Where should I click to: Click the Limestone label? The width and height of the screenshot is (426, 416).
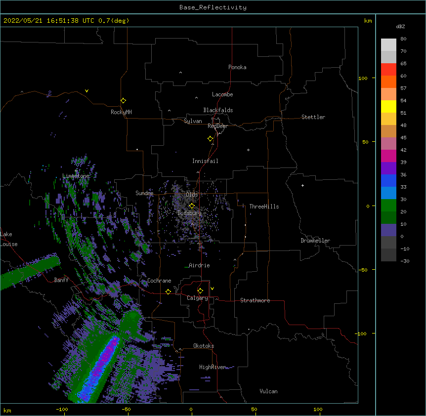pos(76,176)
